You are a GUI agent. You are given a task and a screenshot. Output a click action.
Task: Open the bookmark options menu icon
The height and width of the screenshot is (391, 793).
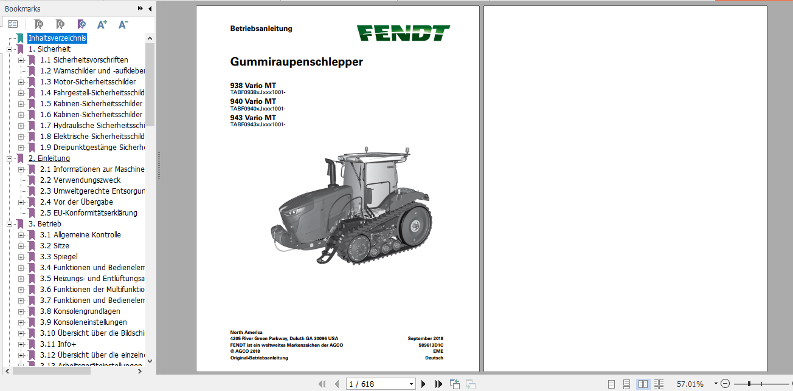click(x=13, y=24)
